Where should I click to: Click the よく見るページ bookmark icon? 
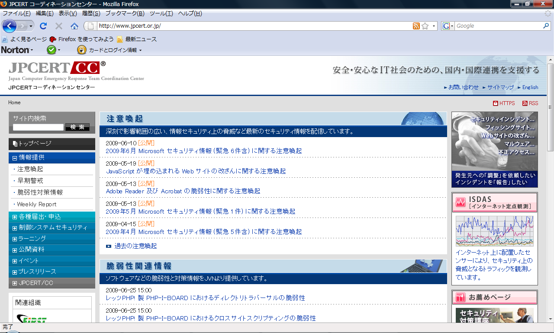(x=5, y=39)
